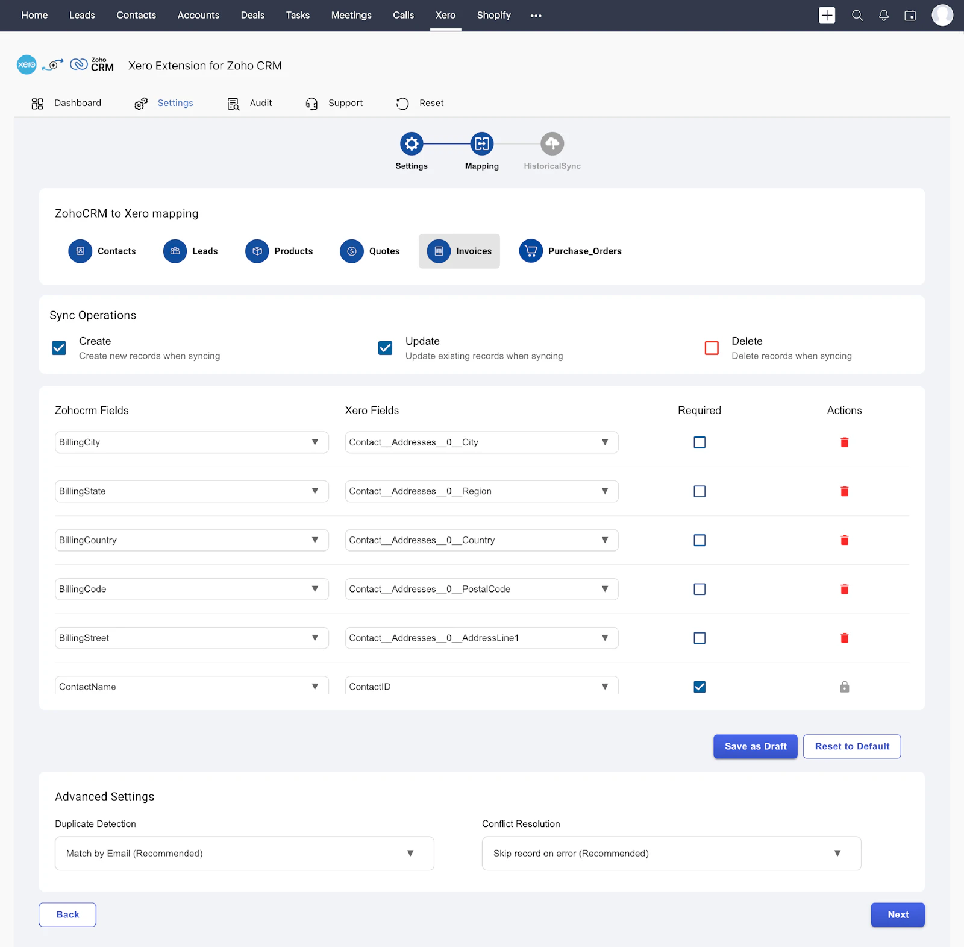Mark BillingState mapping as required
This screenshot has height=947, width=964.
(700, 491)
